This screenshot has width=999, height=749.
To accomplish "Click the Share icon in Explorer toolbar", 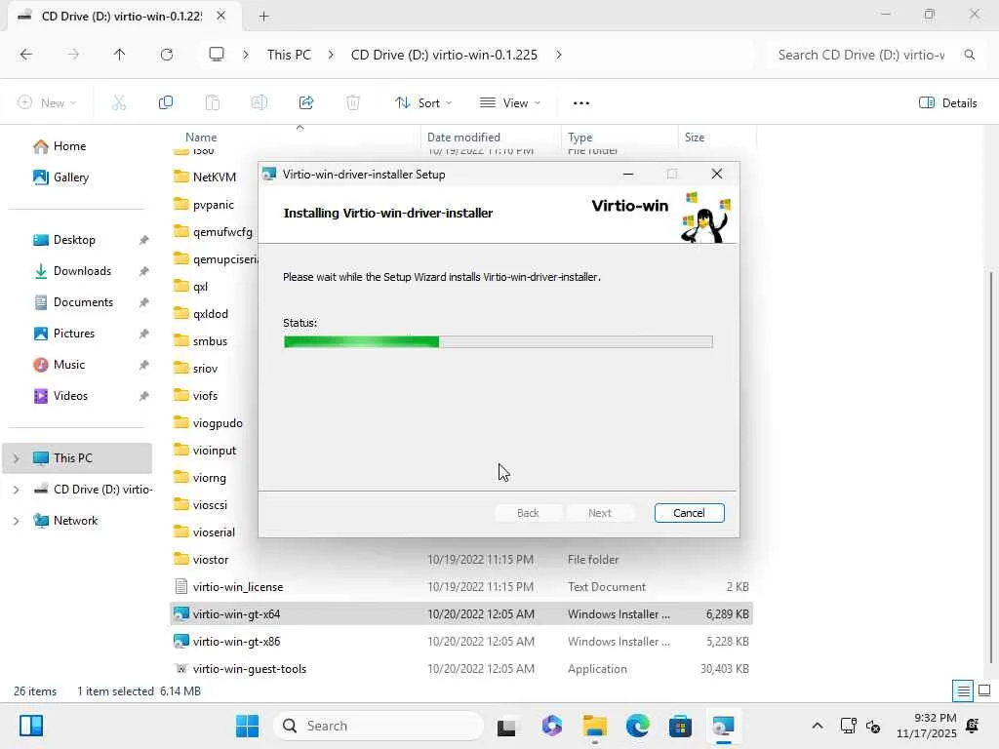I will (x=306, y=102).
